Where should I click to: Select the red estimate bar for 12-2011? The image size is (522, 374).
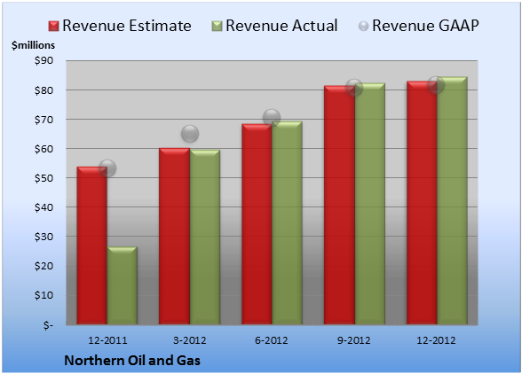(x=92, y=245)
